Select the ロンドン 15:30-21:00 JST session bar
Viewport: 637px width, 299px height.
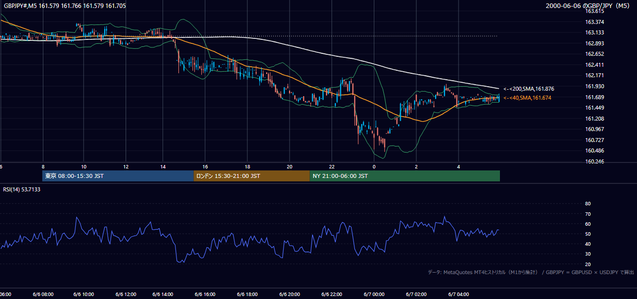pos(252,176)
